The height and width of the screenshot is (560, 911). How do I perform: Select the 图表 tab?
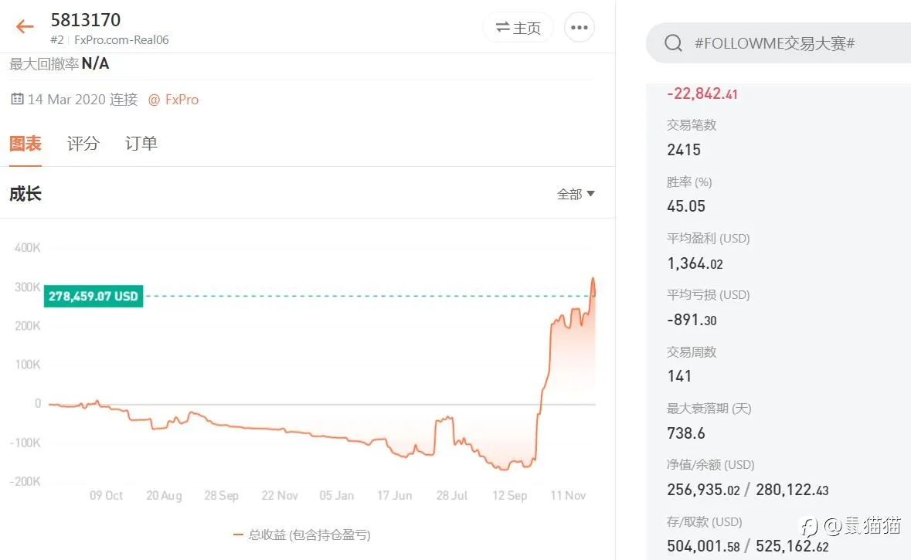(25, 144)
